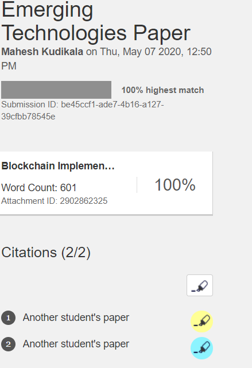Click the 100% match score in attachment card
252x368 pixels.
coord(175,185)
